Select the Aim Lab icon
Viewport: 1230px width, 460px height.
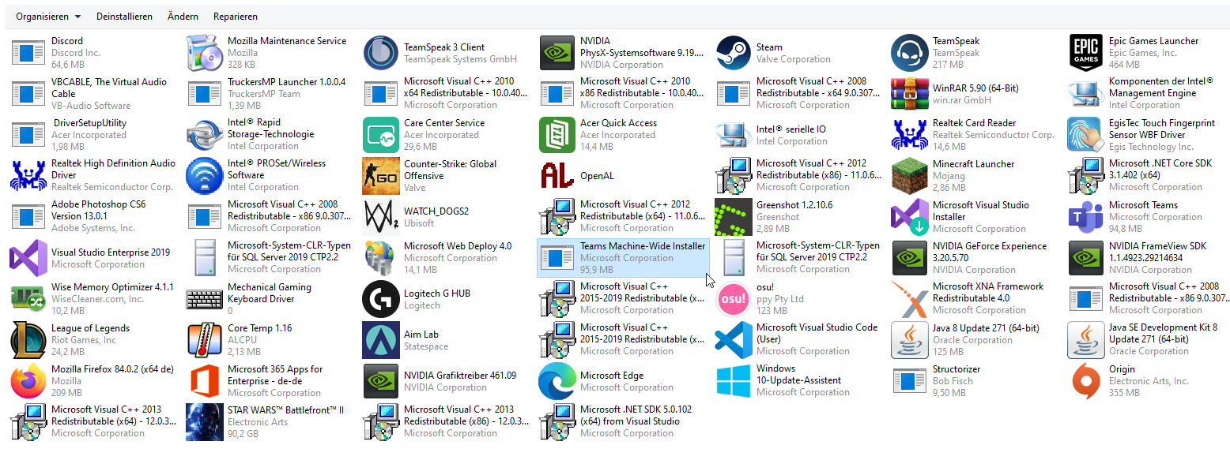[x=381, y=340]
